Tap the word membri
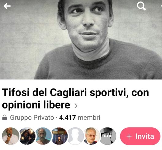 (x=89, y=118)
